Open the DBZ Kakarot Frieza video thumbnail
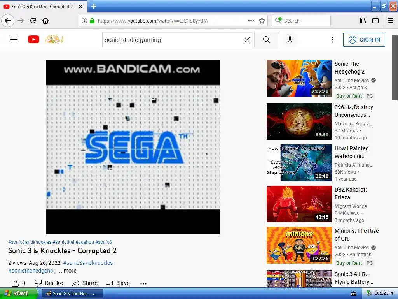This screenshot has height=299, width=398. coord(299,204)
